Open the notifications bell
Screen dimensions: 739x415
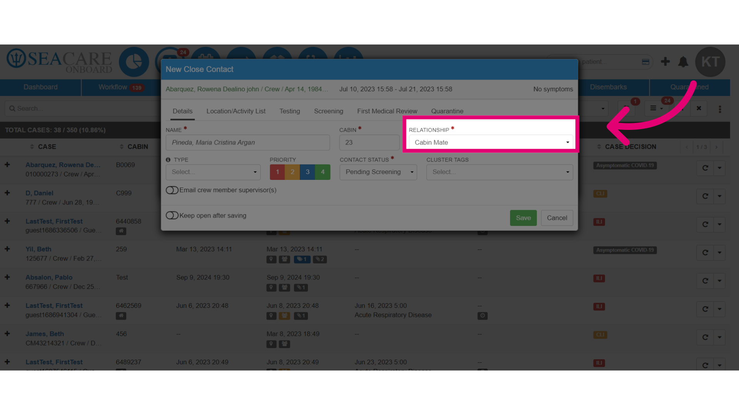683,61
